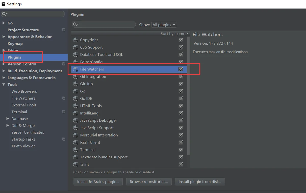Select the Go IDE plugin row

(129, 99)
